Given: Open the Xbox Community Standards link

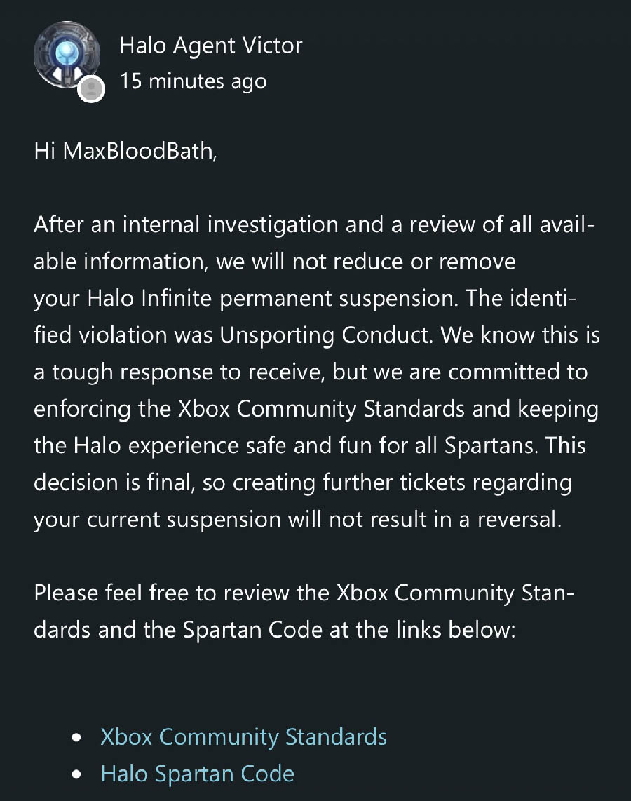Looking at the screenshot, I should (x=243, y=737).
